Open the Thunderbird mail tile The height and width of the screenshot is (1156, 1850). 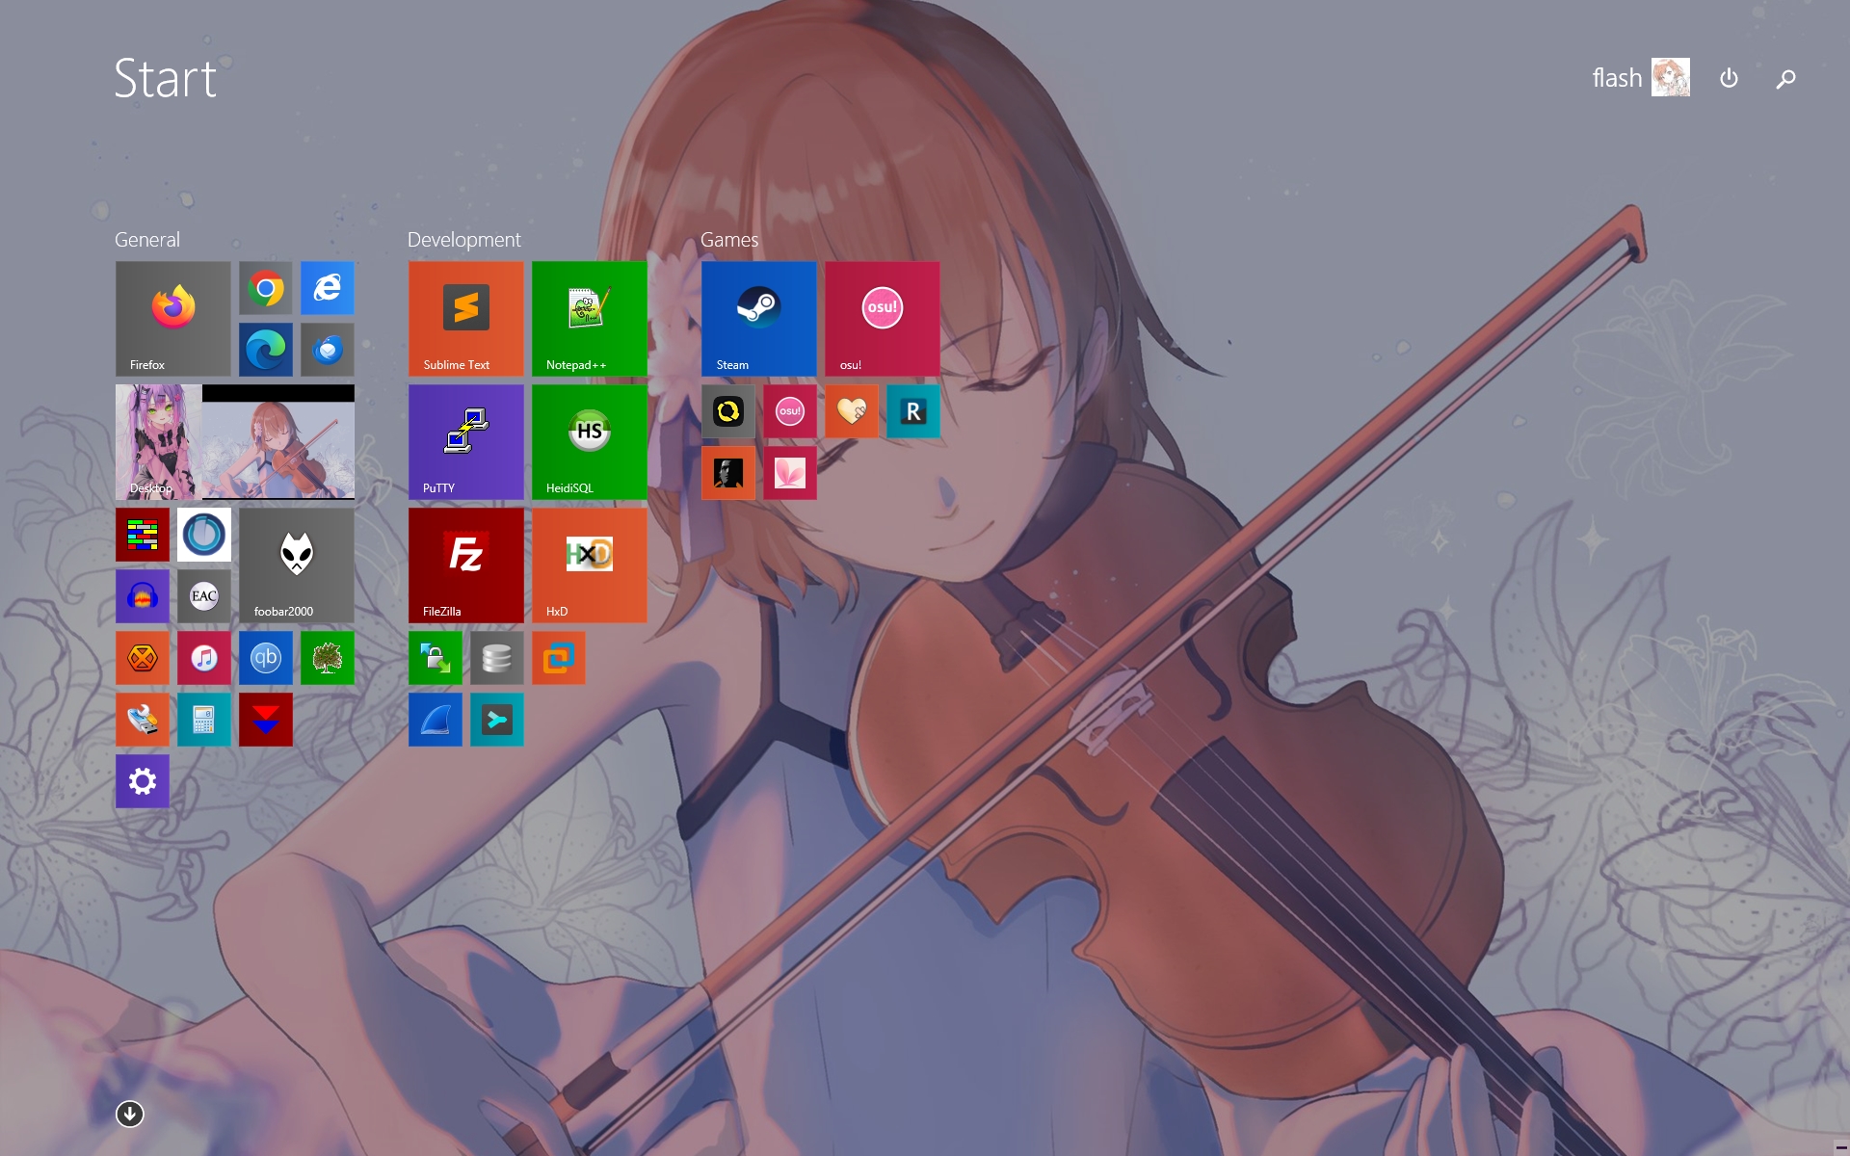[328, 350]
